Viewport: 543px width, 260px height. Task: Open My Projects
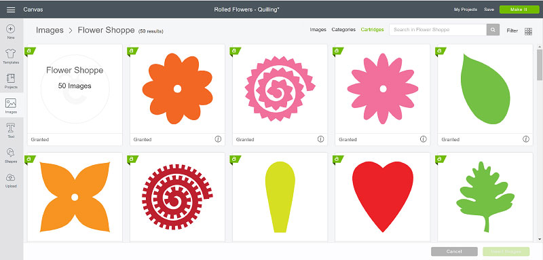pyautogui.click(x=466, y=10)
